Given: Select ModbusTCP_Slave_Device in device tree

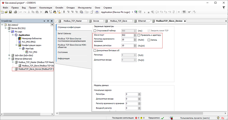Looking at the screenshot, I should (36, 69).
